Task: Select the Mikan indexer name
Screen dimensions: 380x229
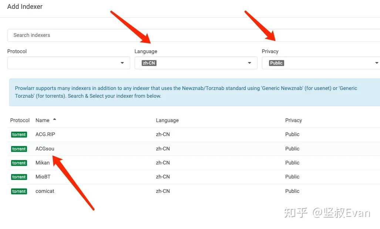Action: [43, 163]
